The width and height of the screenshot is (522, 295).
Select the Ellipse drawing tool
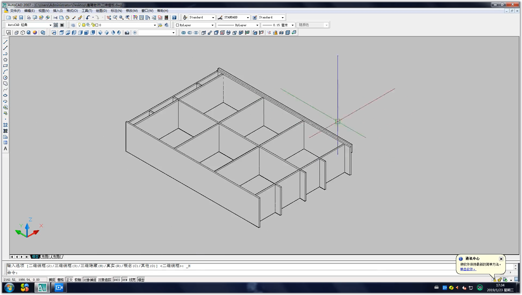(5, 95)
